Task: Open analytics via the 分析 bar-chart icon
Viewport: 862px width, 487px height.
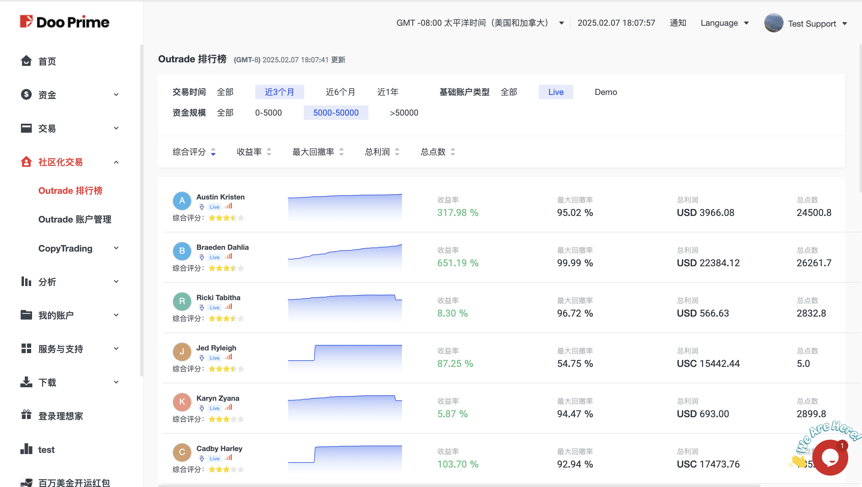Action: click(26, 282)
